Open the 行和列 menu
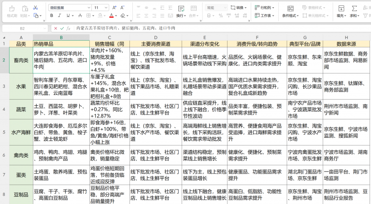The image size is (371, 204). tap(264, 8)
